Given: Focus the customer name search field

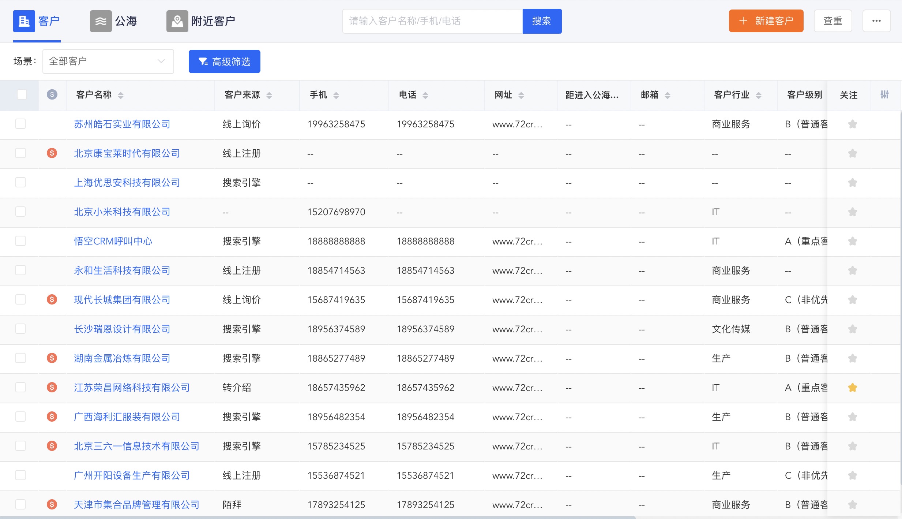Looking at the screenshot, I should (432, 21).
